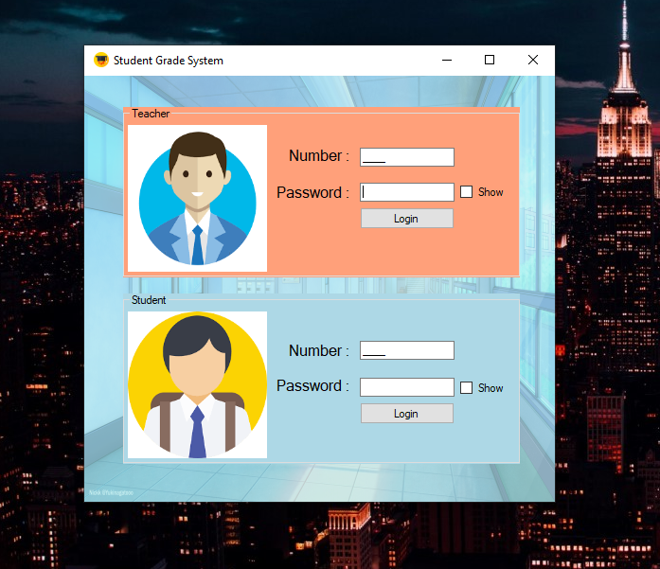Click the 'Number :' label in Teacher section

[x=319, y=155]
